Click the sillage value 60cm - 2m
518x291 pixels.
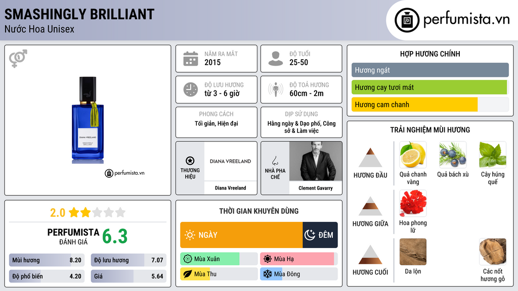pyautogui.click(x=307, y=93)
